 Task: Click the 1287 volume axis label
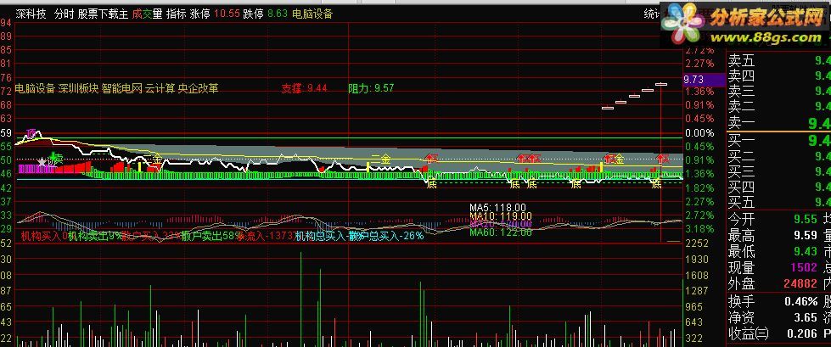pos(698,291)
